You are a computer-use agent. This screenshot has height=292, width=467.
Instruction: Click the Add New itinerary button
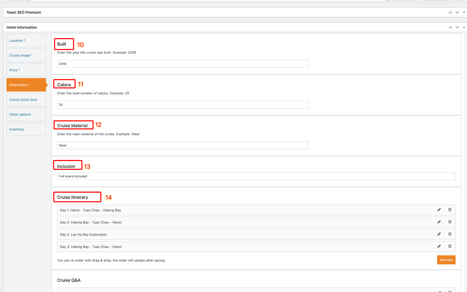[x=446, y=260]
